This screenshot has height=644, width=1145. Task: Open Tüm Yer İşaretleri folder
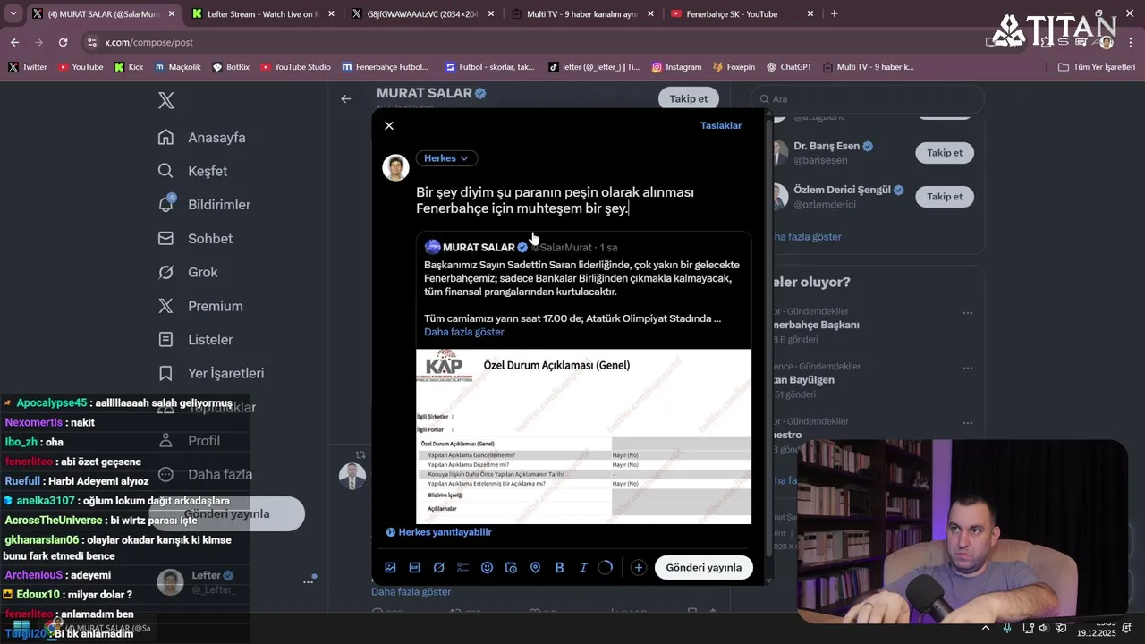pyautogui.click(x=1097, y=67)
